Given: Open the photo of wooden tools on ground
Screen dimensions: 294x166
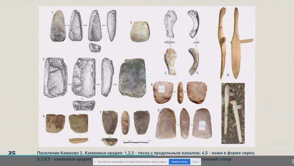Looking at the screenshot, I should [233, 113].
